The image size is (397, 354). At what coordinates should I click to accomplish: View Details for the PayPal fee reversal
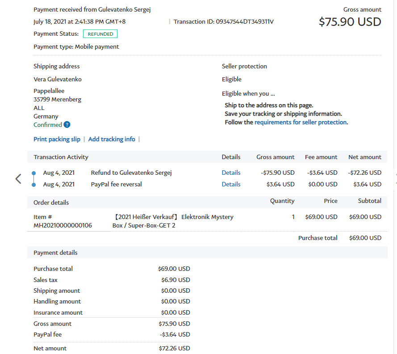pyautogui.click(x=231, y=184)
